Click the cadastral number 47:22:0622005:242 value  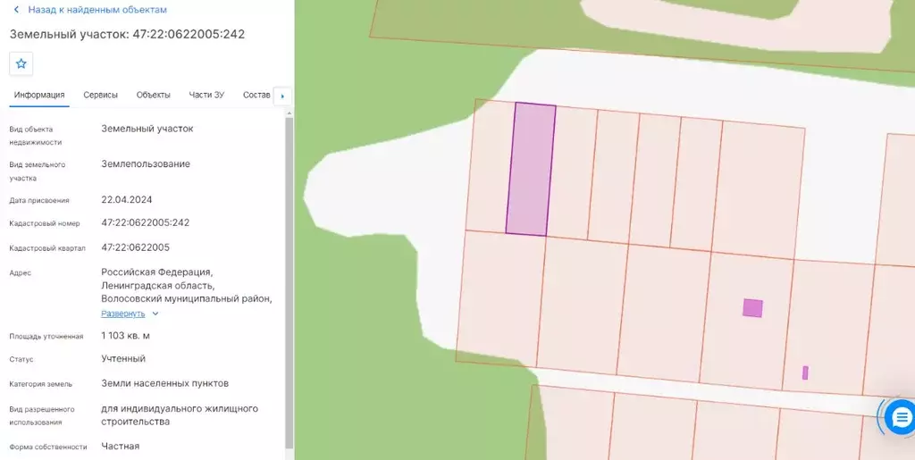pos(146,222)
